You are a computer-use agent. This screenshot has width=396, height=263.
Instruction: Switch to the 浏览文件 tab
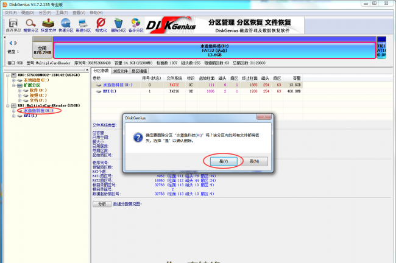click(x=120, y=71)
